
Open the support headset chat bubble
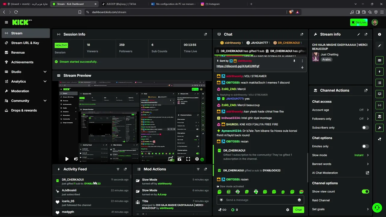click(377, 208)
